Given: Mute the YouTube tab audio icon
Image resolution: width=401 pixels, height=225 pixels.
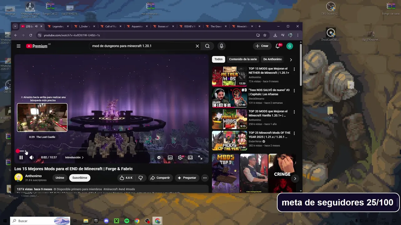Looking at the screenshot, I should click(36, 26).
